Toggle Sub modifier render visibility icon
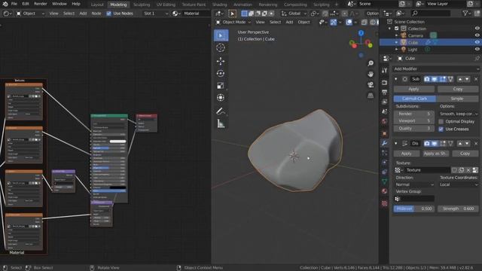This screenshot has width=482, height=271. pyautogui.click(x=427, y=79)
